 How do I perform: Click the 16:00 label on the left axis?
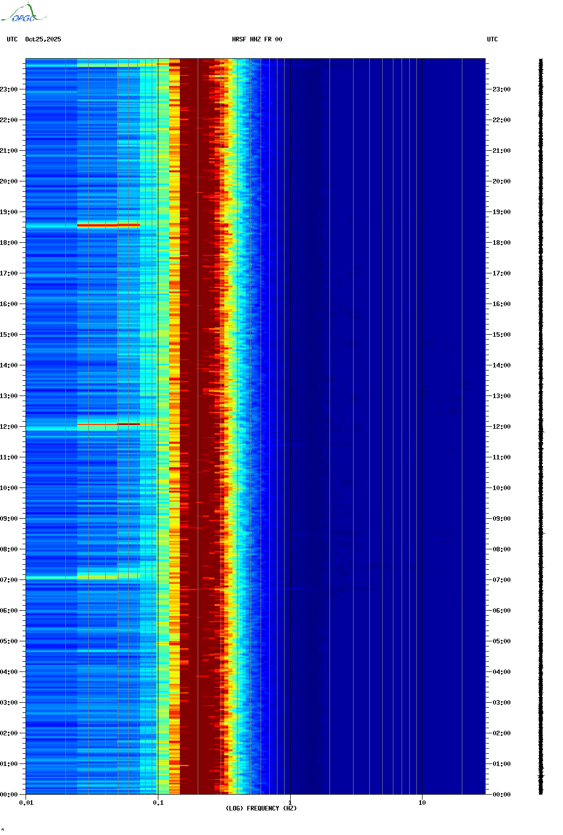point(9,304)
